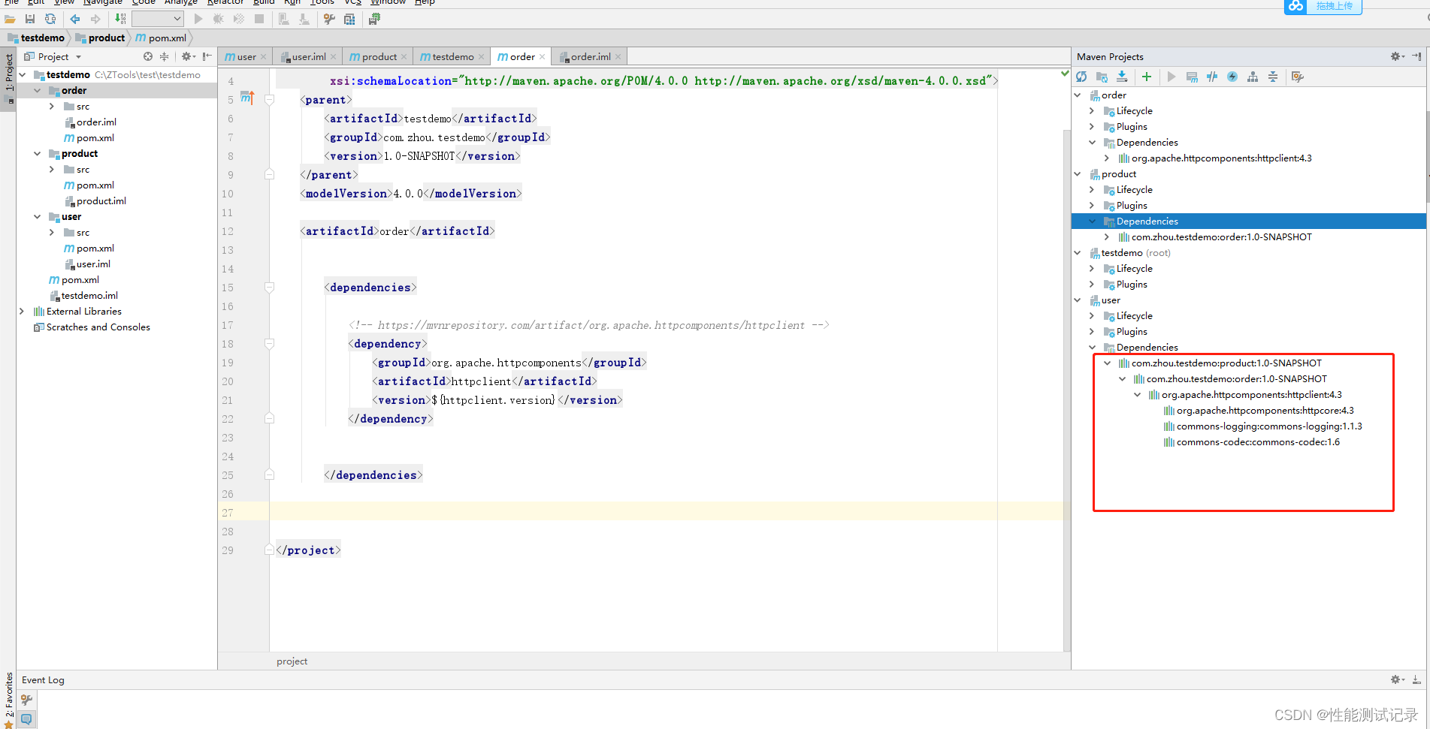
Task: Collapse the user folder in Project tree
Action: click(37, 216)
